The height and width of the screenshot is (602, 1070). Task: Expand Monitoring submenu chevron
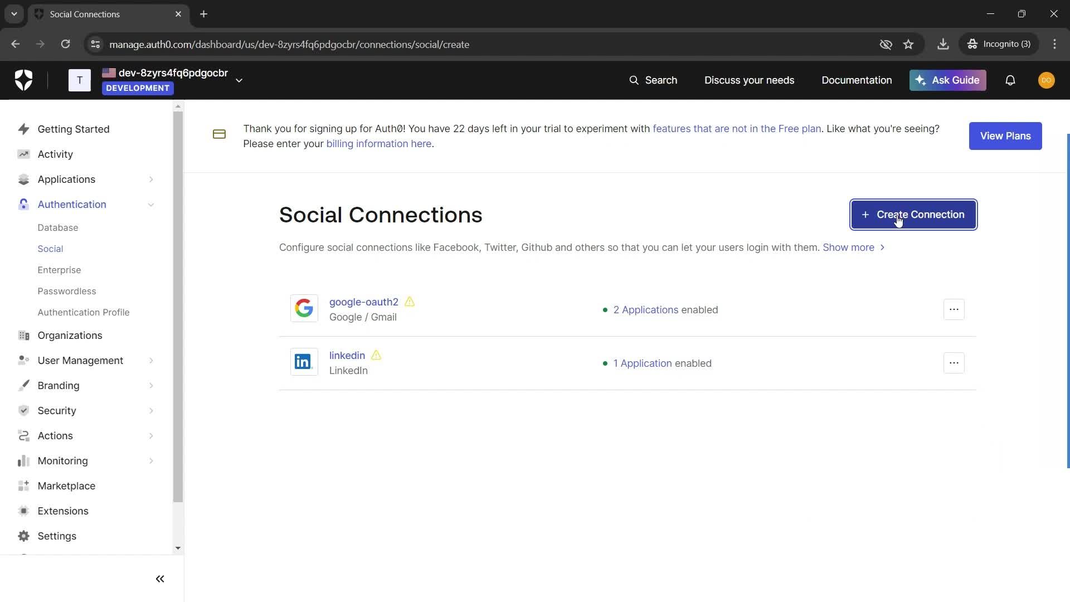click(x=151, y=461)
